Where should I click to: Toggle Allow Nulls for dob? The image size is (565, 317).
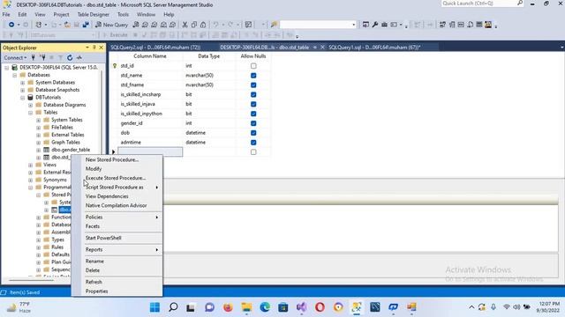(x=253, y=133)
